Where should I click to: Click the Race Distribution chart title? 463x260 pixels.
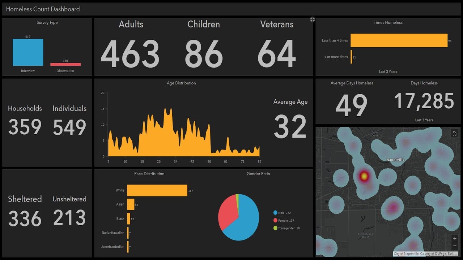(x=149, y=174)
